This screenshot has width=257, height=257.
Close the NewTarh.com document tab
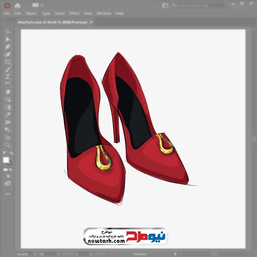click(91, 22)
